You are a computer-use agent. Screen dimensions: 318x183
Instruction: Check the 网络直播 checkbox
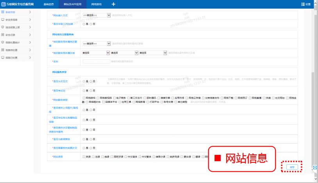[250, 98]
